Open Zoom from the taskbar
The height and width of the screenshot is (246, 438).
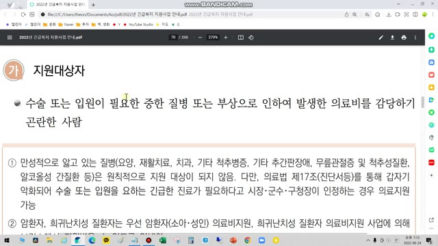pos(261,240)
